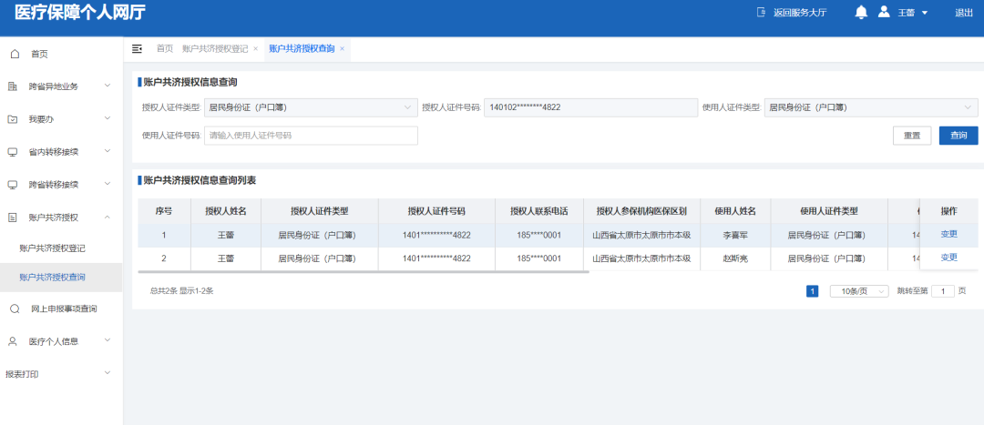
Task: Collapse the 账户共济授权 sidebar menu
Action: point(108,218)
